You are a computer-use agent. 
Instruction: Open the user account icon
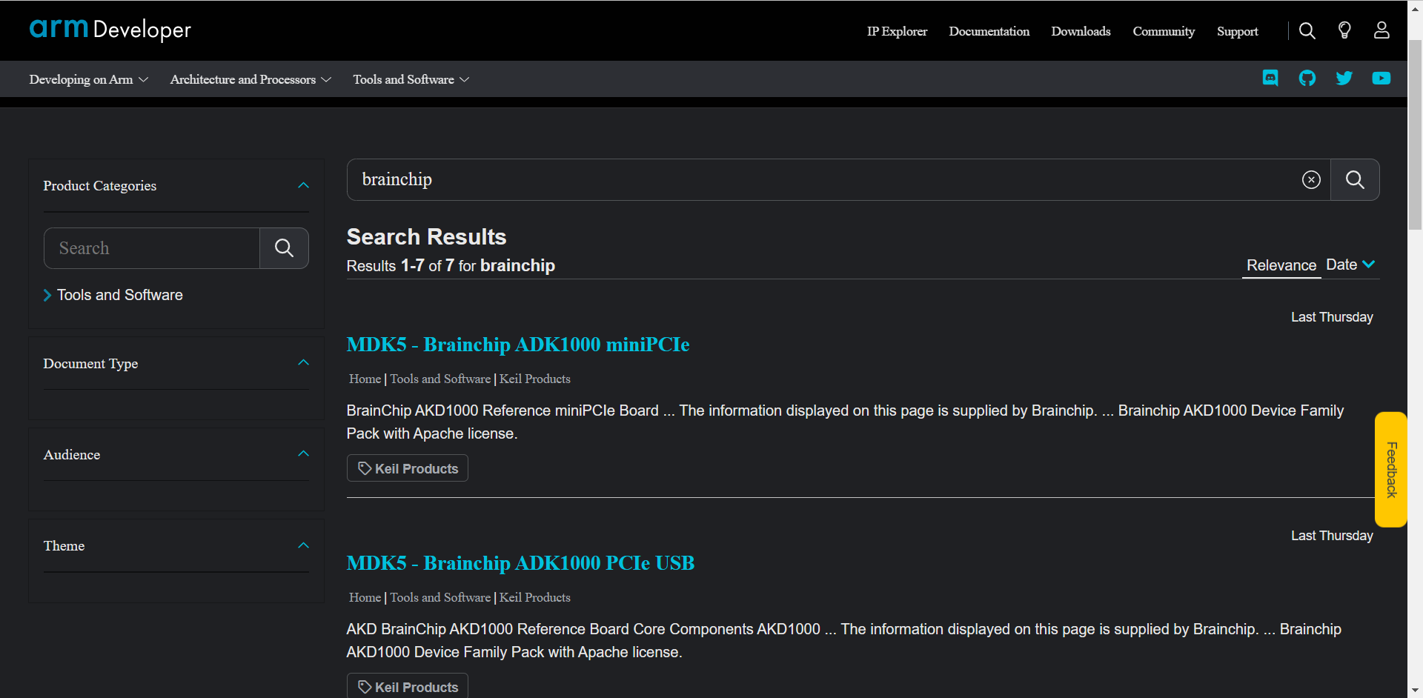point(1381,30)
